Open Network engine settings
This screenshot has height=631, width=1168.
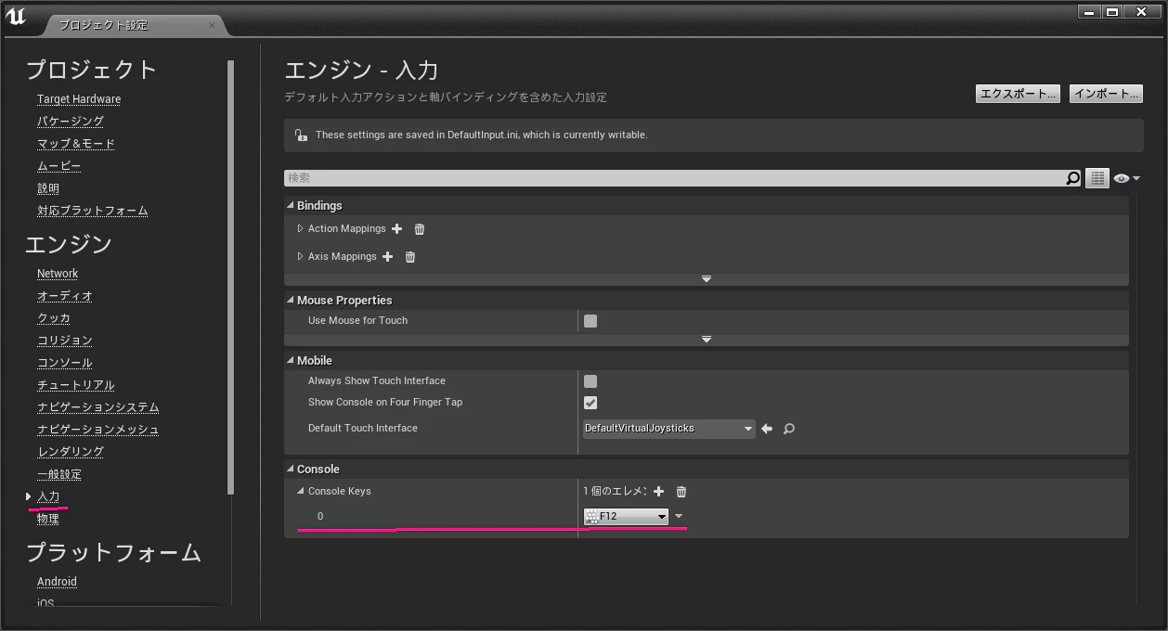pyautogui.click(x=58, y=274)
